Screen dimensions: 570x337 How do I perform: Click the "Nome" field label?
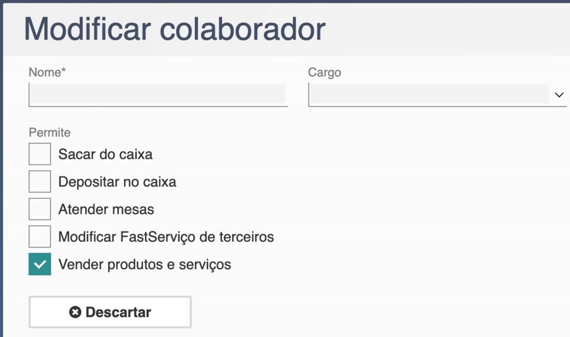[x=45, y=72]
